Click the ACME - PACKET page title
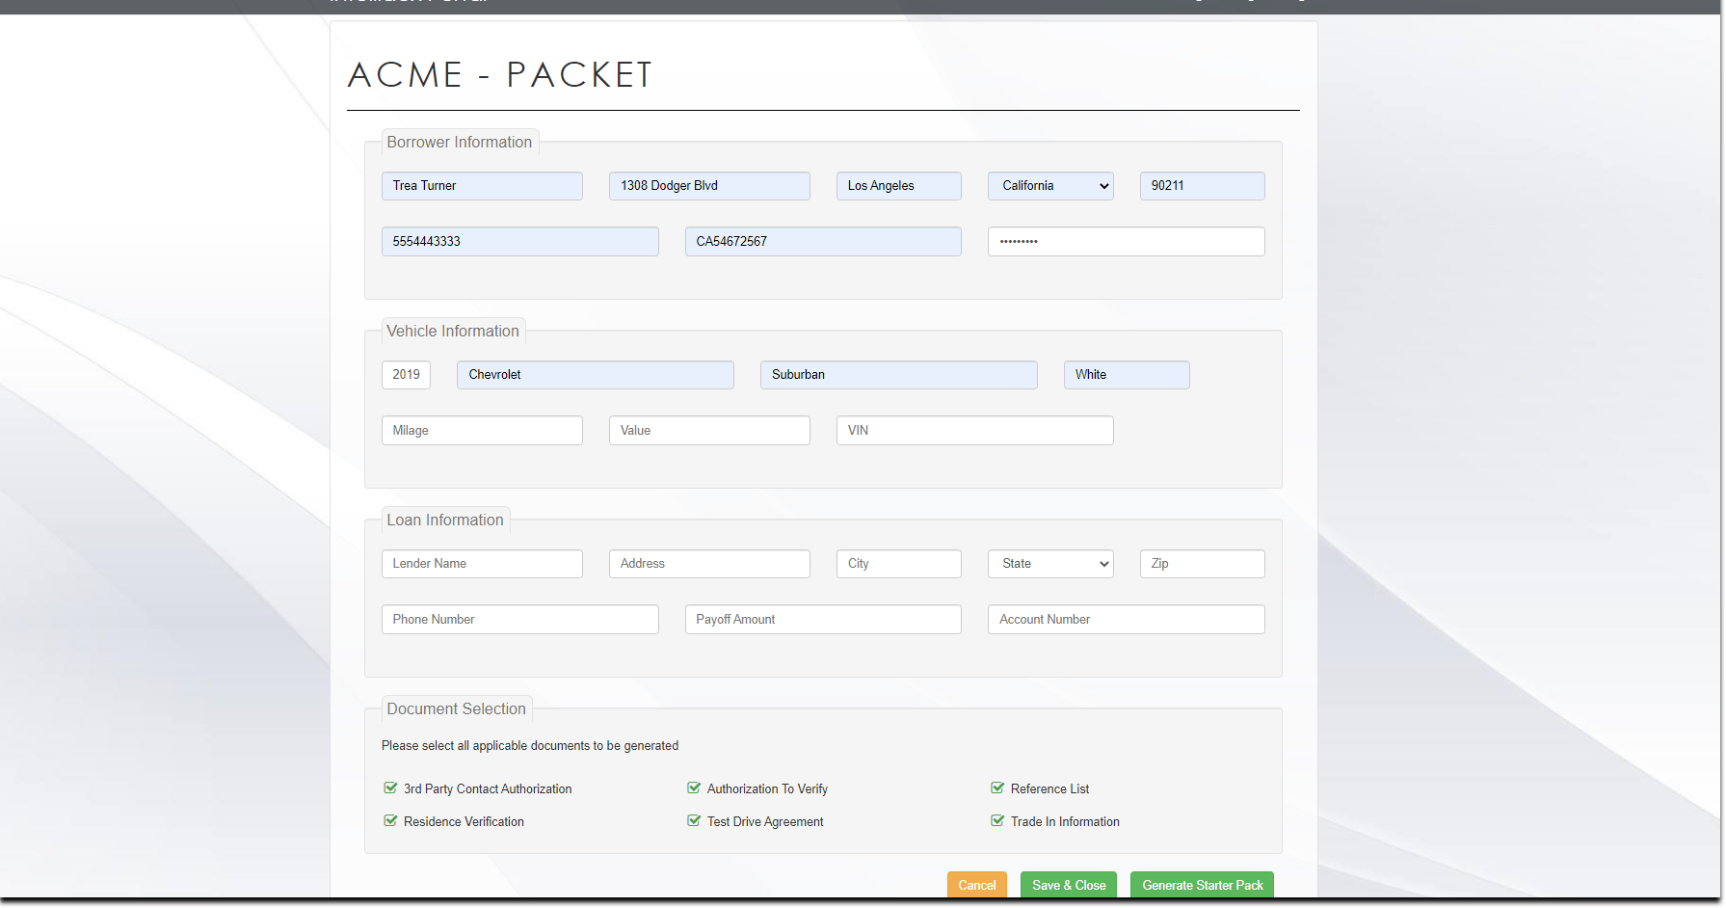Image resolution: width=1726 pixels, height=908 pixels. pos(500,75)
